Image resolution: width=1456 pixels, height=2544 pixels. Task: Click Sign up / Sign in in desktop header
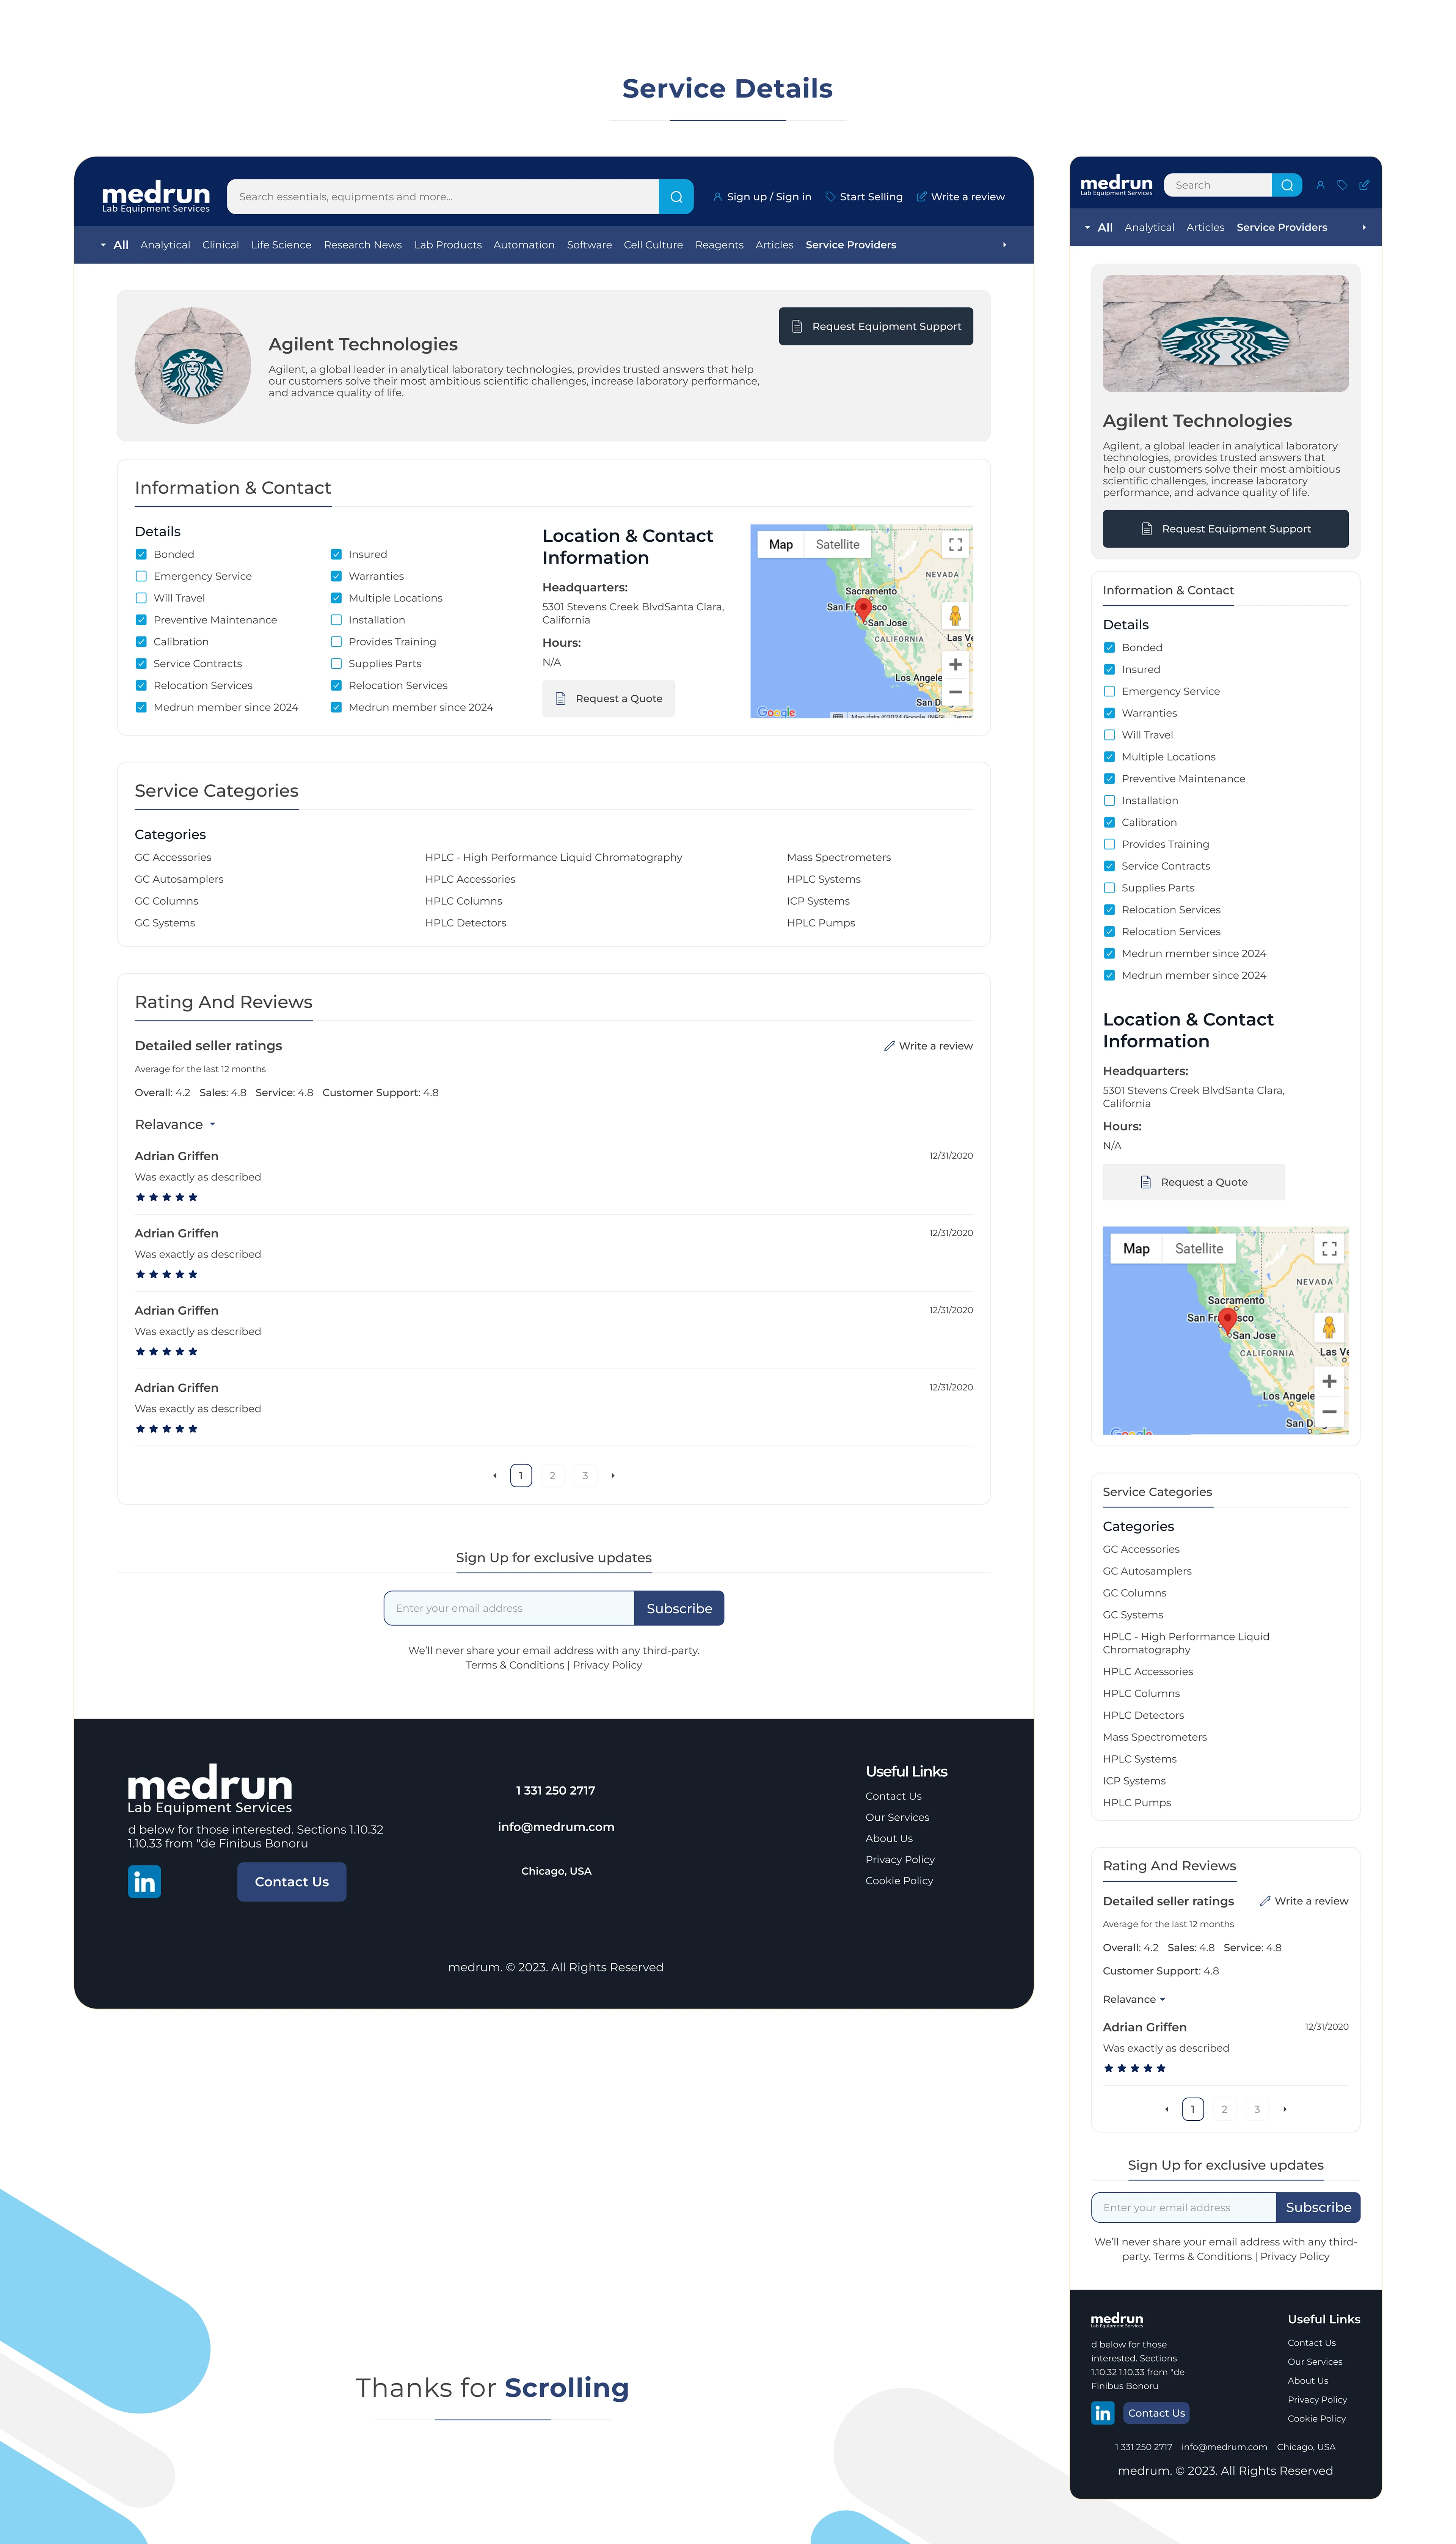click(762, 197)
